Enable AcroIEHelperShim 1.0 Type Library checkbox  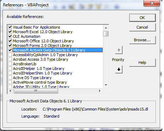tap(10, 73)
